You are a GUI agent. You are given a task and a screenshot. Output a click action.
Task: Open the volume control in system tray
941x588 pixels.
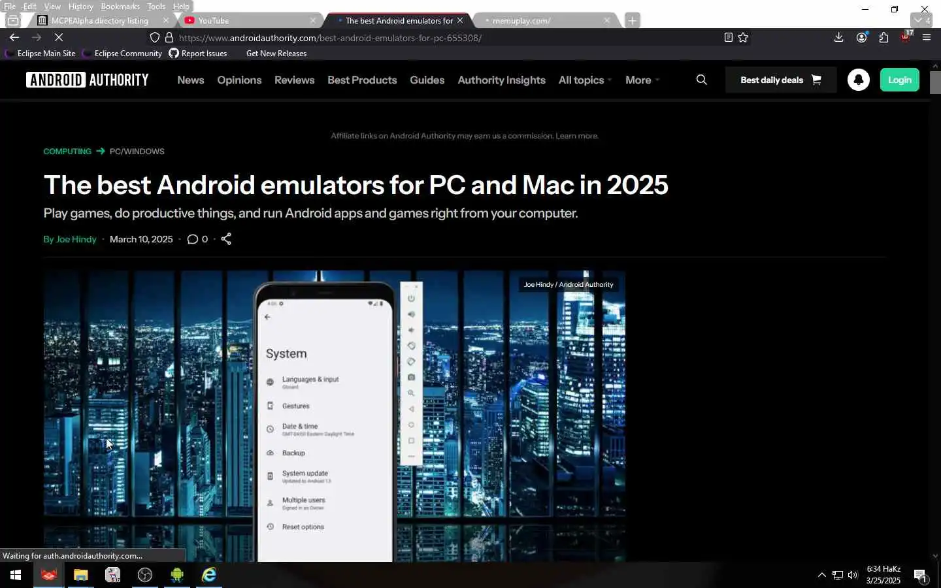[x=853, y=575]
